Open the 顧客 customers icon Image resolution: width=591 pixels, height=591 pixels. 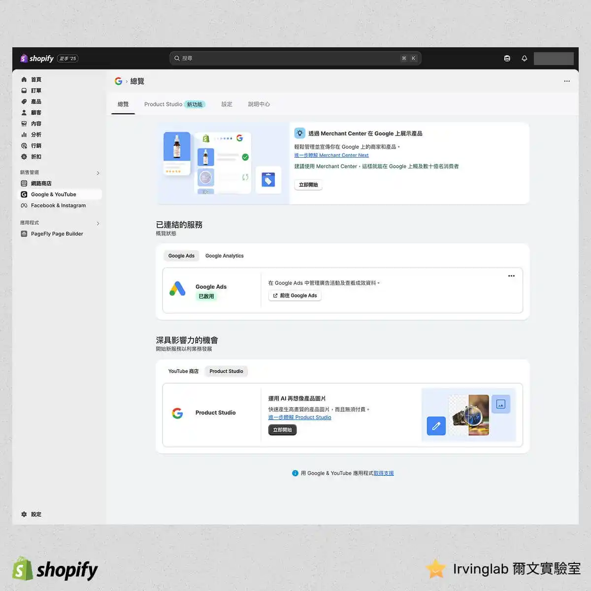24,113
